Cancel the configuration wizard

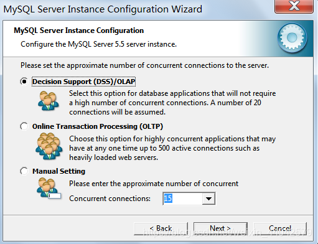click(x=280, y=228)
